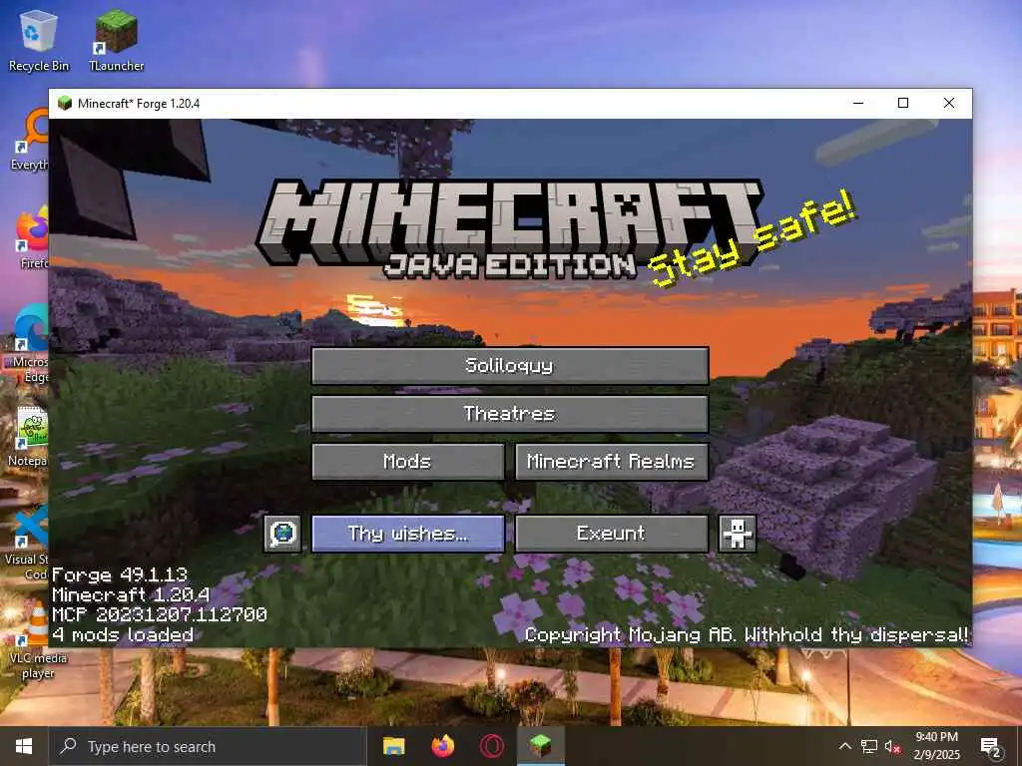This screenshot has width=1022, height=766.
Task: Open the Windows Start menu
Action: tap(24, 746)
